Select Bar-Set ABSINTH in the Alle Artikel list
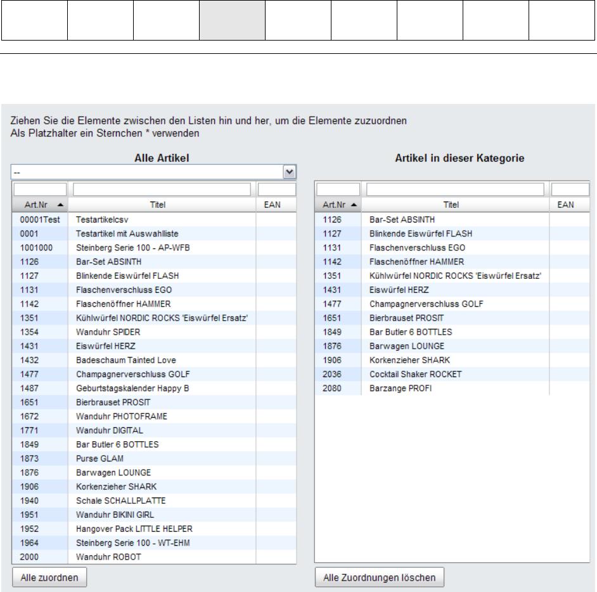The width and height of the screenshot is (597, 592). pyautogui.click(x=154, y=262)
